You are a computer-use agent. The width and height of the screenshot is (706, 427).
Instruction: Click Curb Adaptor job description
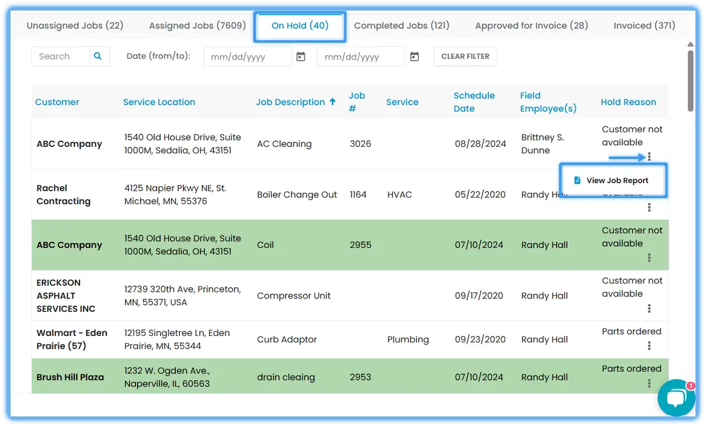click(287, 339)
